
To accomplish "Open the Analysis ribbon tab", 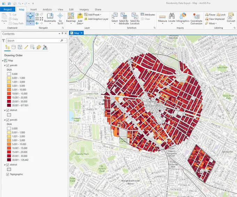I will [x=47, y=9].
